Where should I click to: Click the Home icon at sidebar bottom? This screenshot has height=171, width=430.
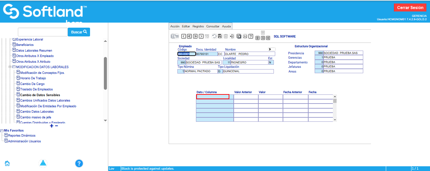pyautogui.click(x=7, y=164)
